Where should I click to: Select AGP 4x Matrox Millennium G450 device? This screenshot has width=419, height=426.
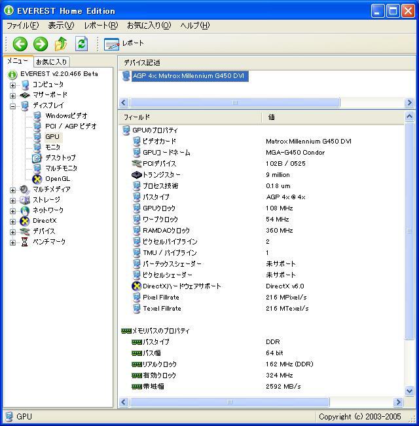pyautogui.click(x=189, y=76)
